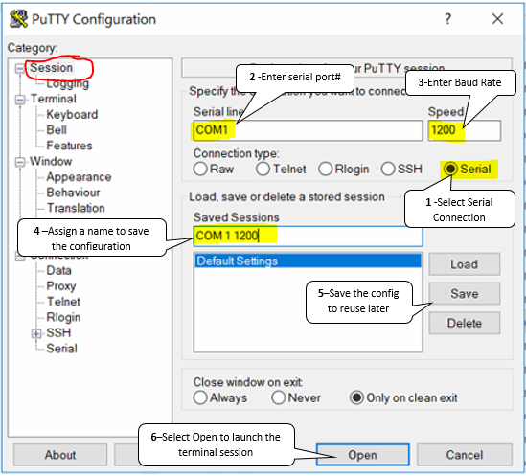Open the Terminal category

tap(54, 99)
